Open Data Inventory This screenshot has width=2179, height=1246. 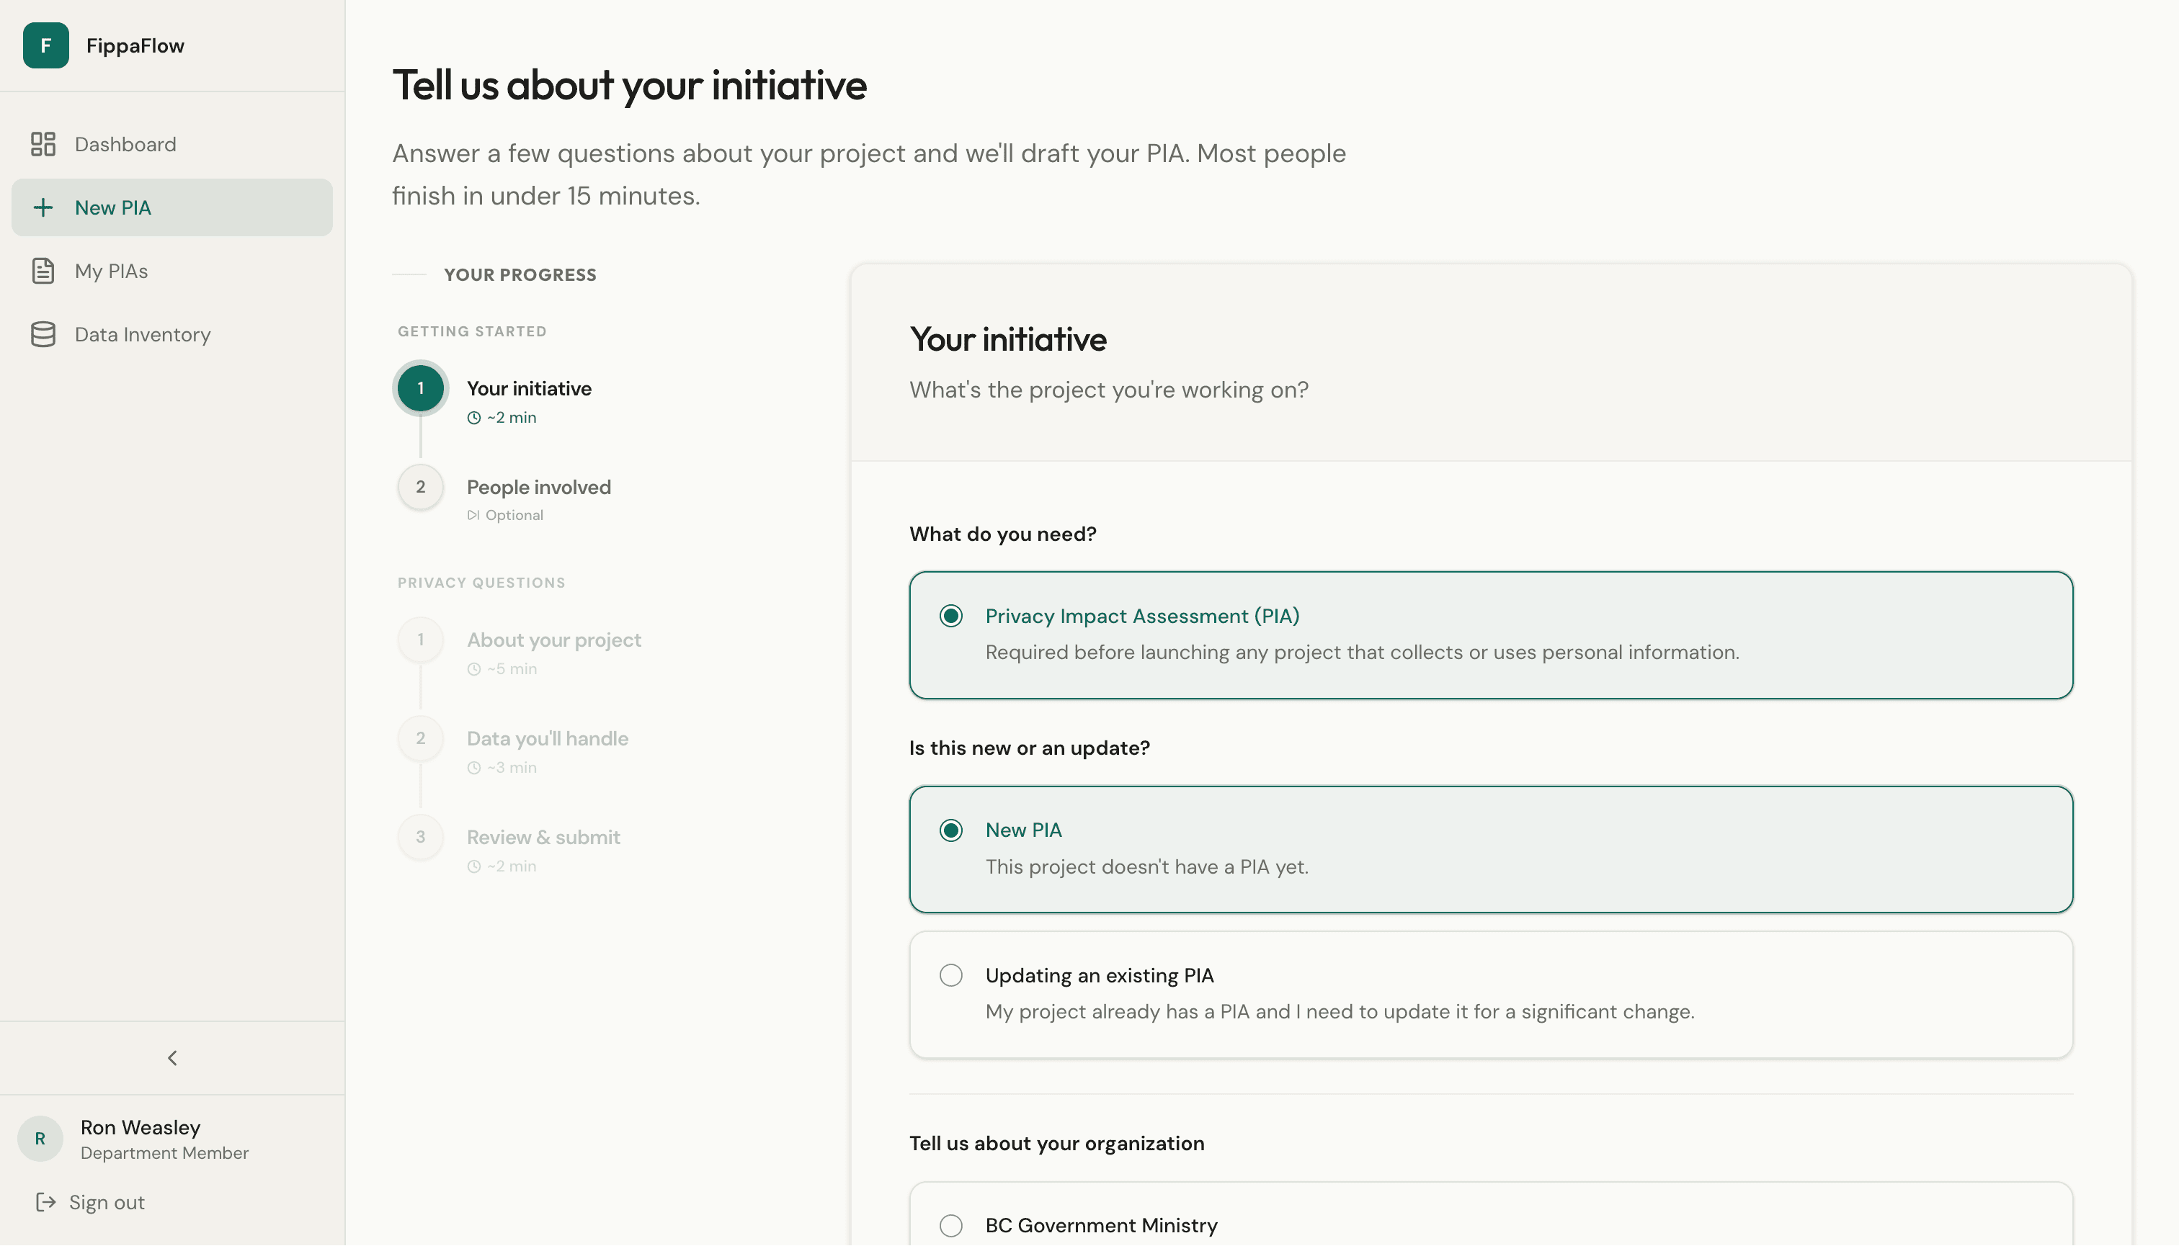(x=172, y=333)
